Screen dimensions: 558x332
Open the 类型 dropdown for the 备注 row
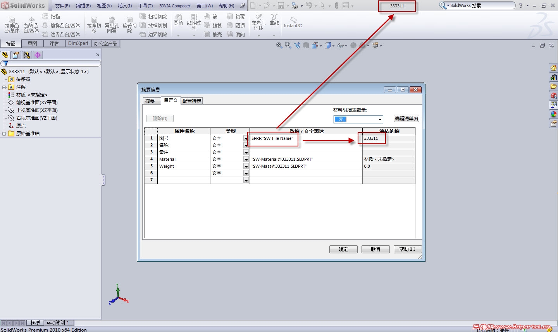[246, 152]
